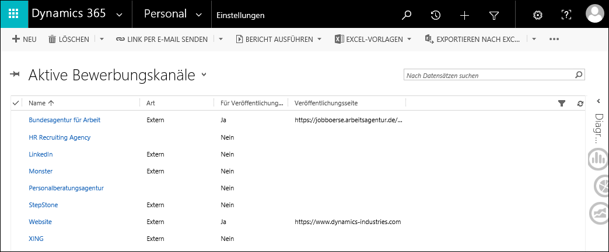Viewport: 609px width, 252px height.
Task: Click the more commands ellipsis
Action: (554, 39)
